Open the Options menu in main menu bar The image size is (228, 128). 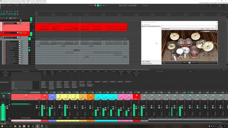tap(20, 3)
